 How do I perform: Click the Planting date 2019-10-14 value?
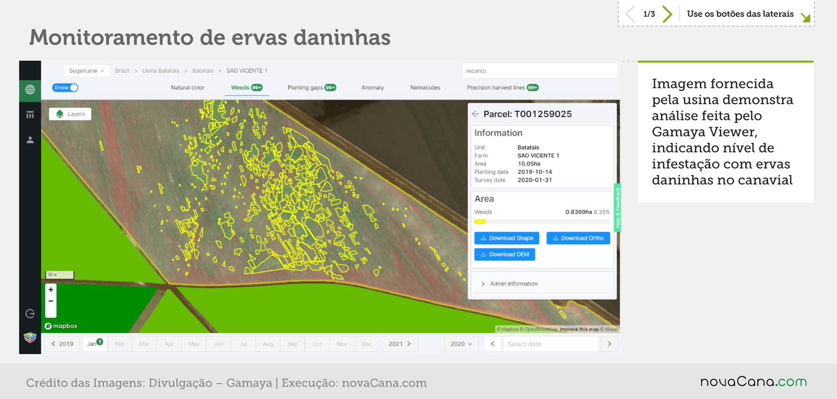(x=535, y=172)
